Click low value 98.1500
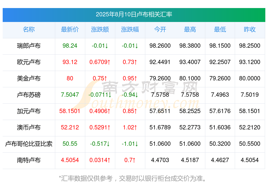This screenshot has width=268, height=187. (220, 46)
